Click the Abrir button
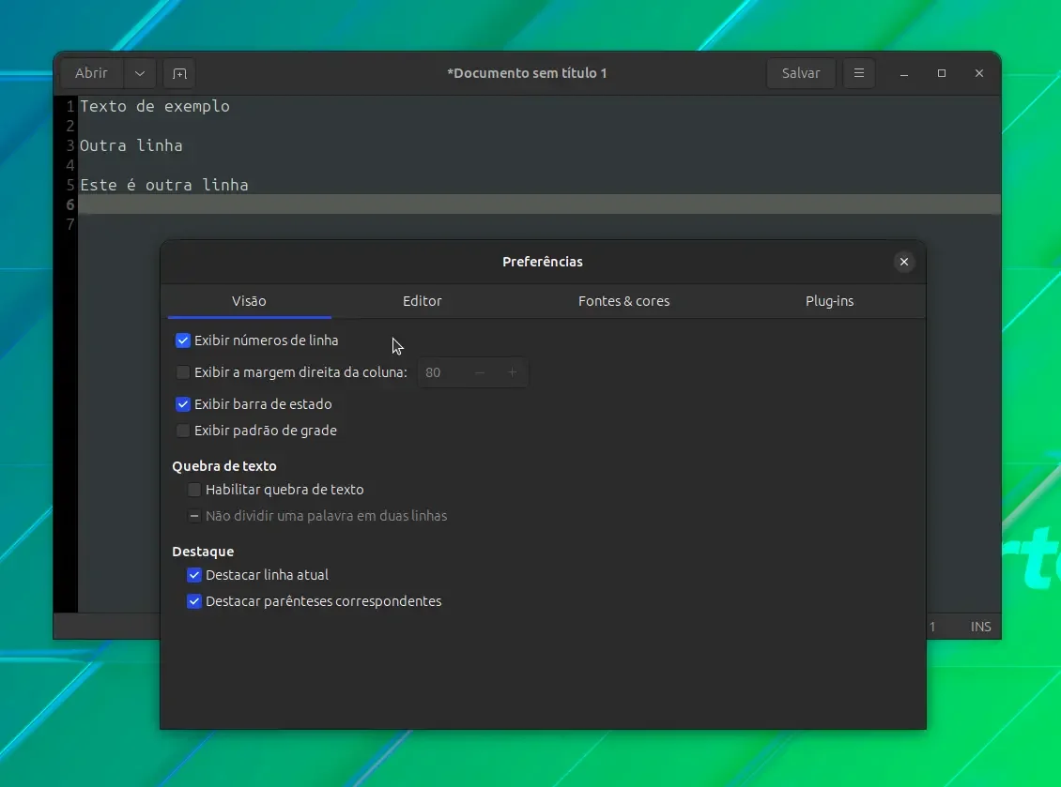Image resolution: width=1061 pixels, height=787 pixels. [x=91, y=73]
